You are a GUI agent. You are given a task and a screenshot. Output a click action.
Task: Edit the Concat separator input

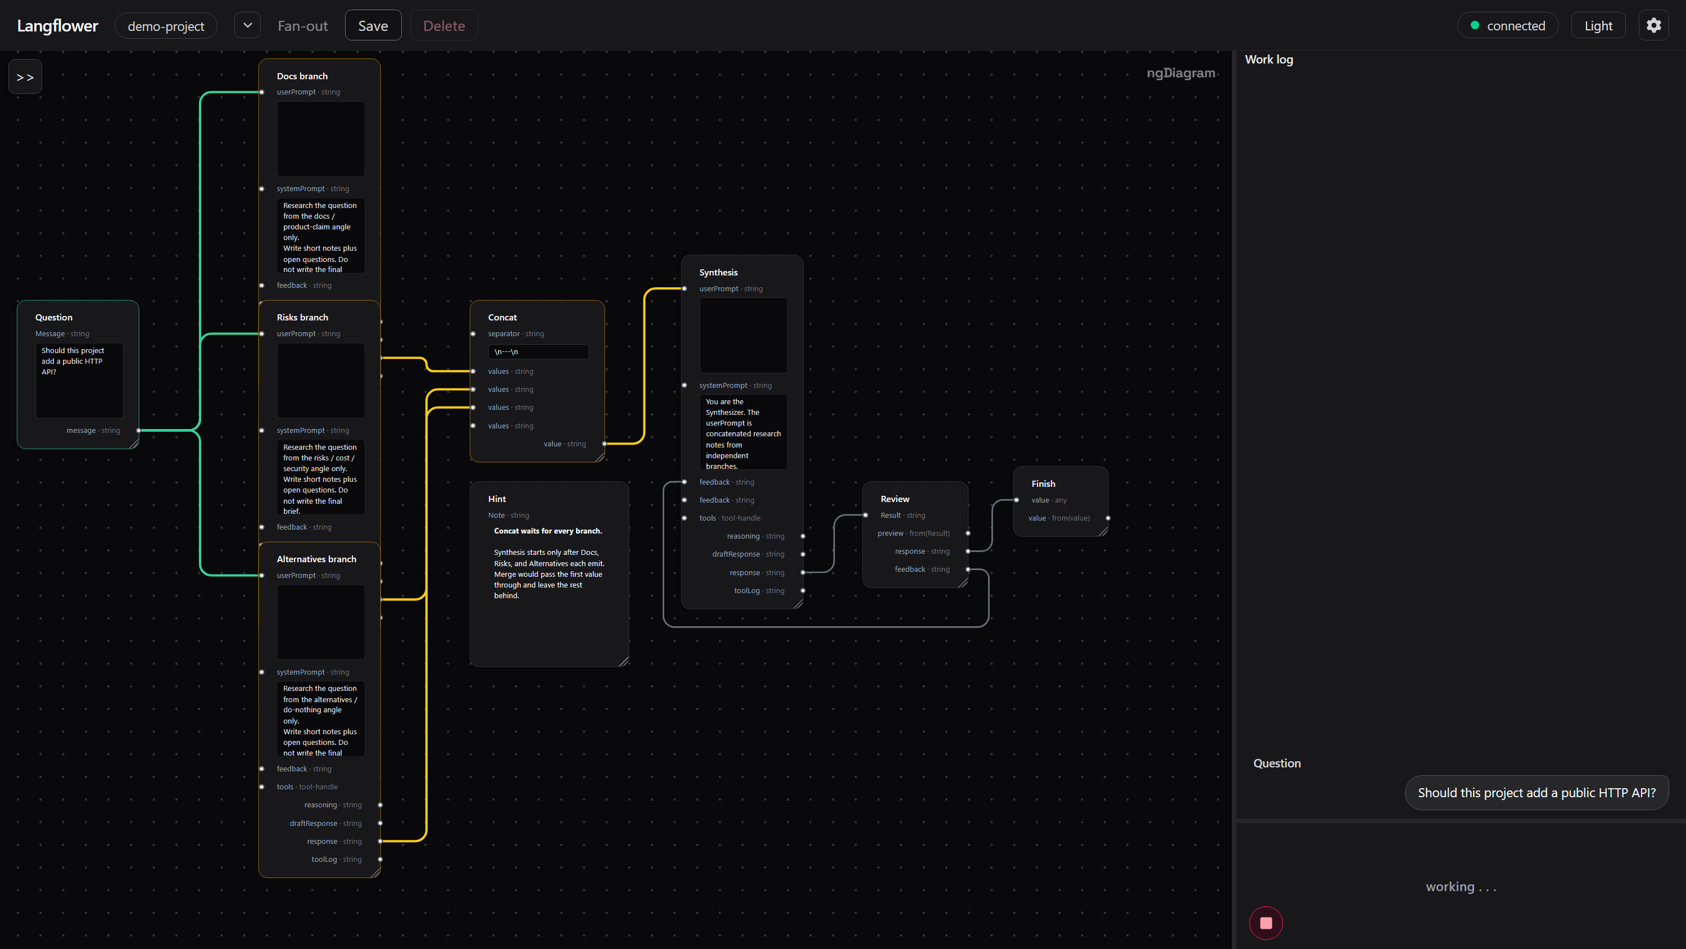[x=538, y=352]
